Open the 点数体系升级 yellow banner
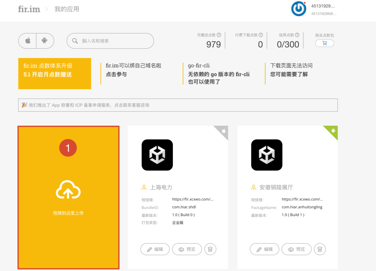This screenshot has width=376, height=271. (x=55, y=73)
